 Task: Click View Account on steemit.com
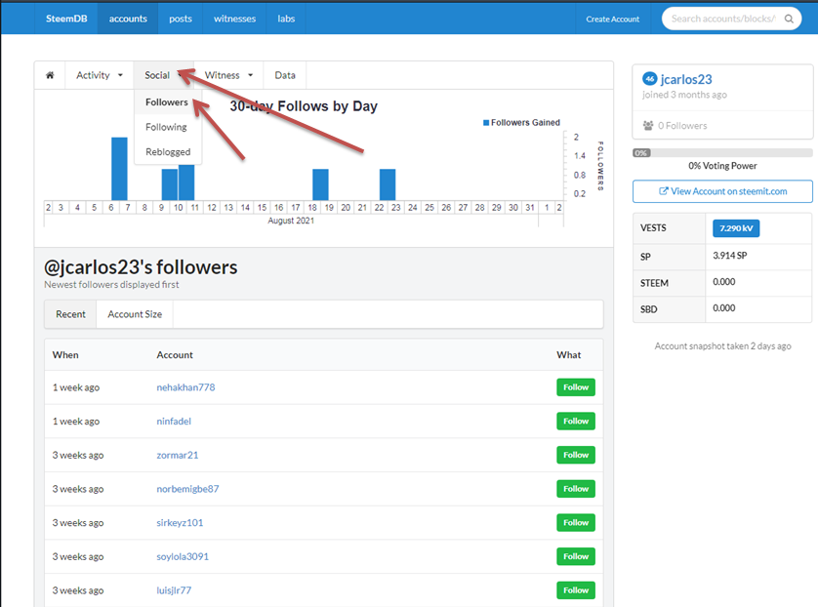[x=722, y=191]
